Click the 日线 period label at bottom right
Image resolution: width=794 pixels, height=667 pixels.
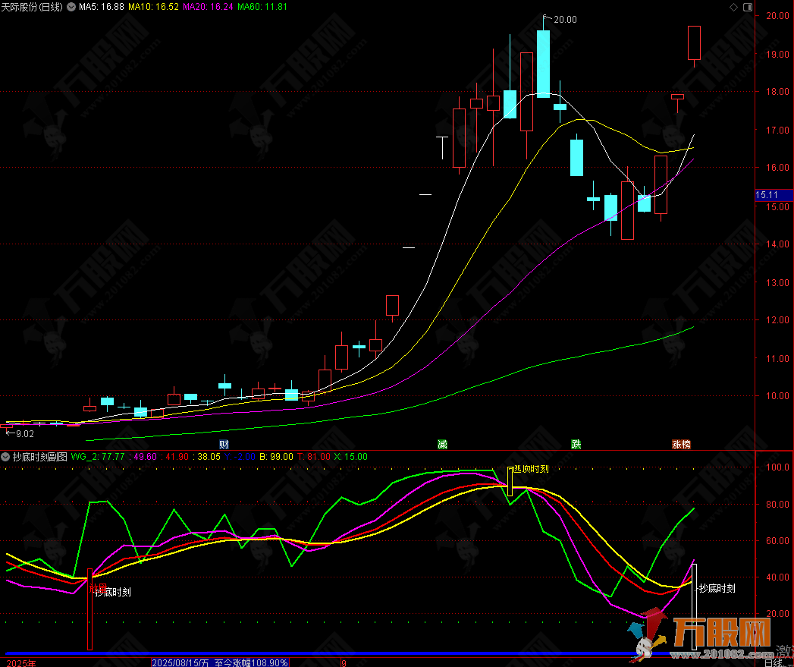(x=774, y=662)
